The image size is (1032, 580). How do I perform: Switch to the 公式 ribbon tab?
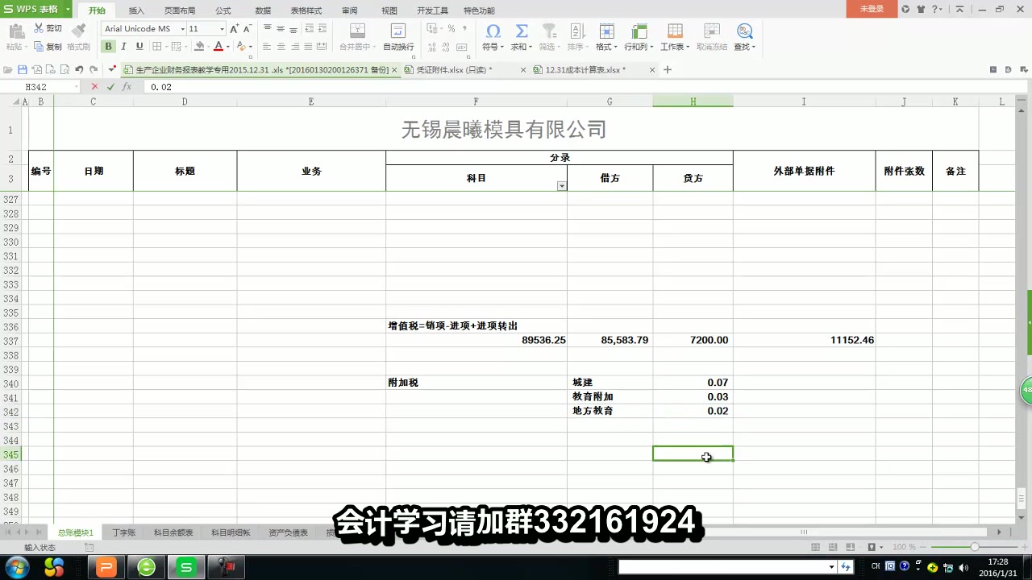pyautogui.click(x=223, y=10)
